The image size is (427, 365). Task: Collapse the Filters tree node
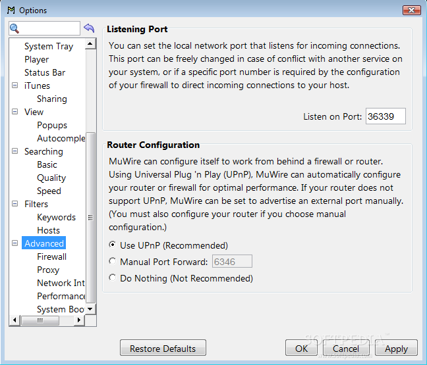pyautogui.click(x=15, y=204)
